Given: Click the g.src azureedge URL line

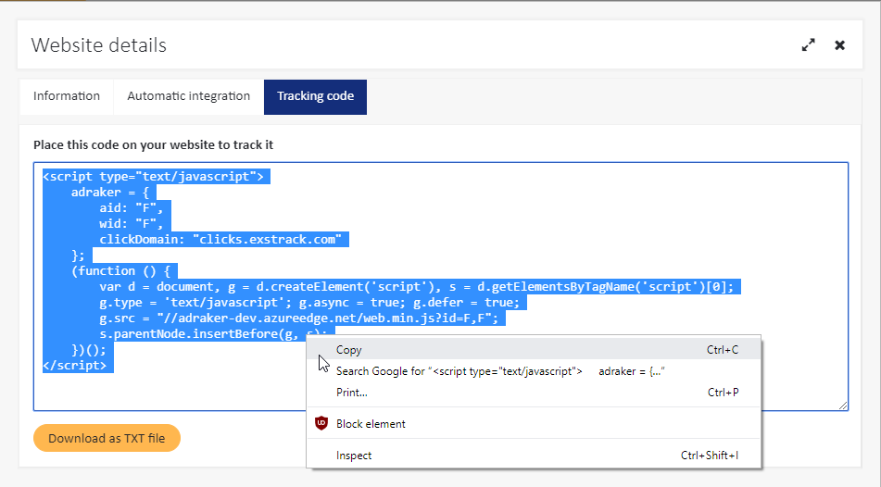Looking at the screenshot, I should [299, 318].
